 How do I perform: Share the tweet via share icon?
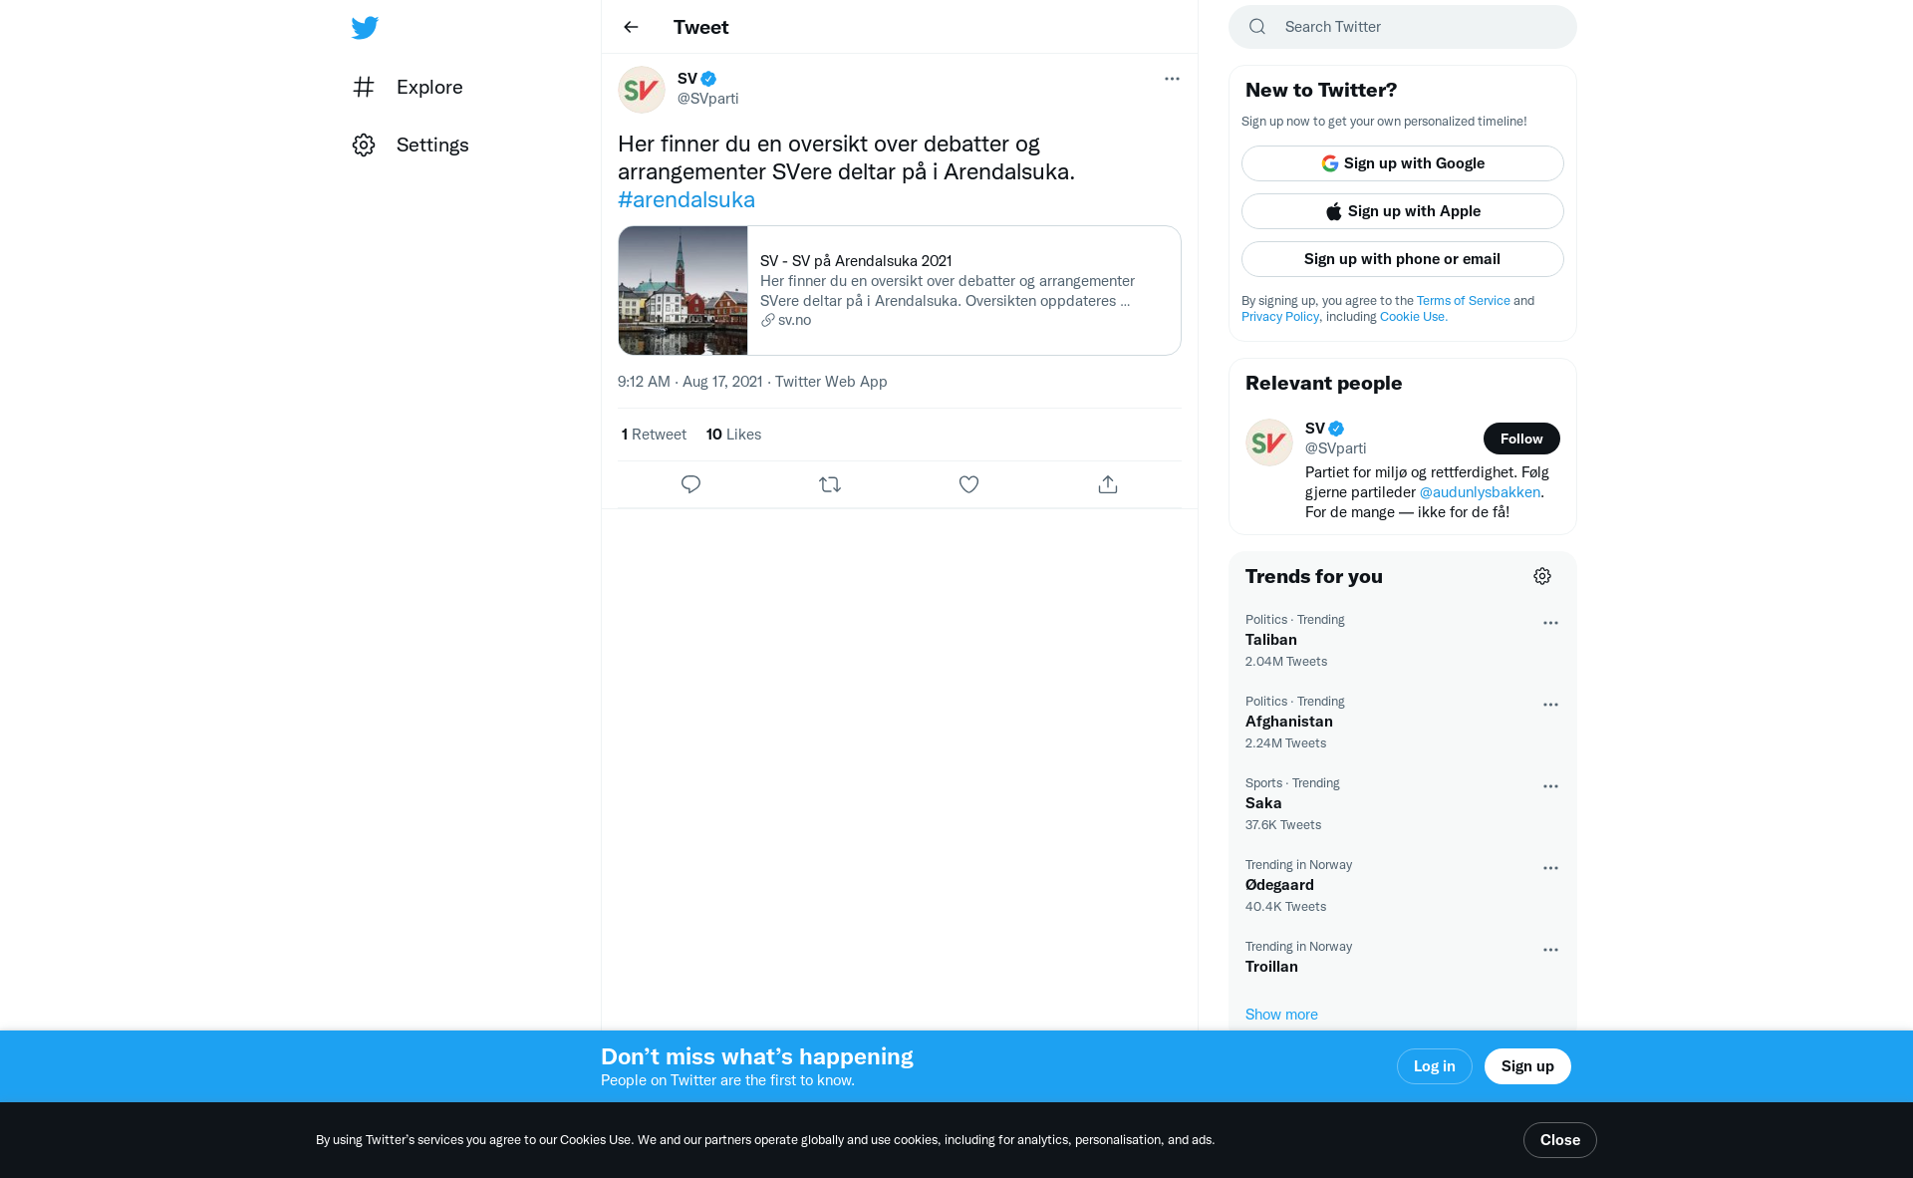click(x=1108, y=484)
